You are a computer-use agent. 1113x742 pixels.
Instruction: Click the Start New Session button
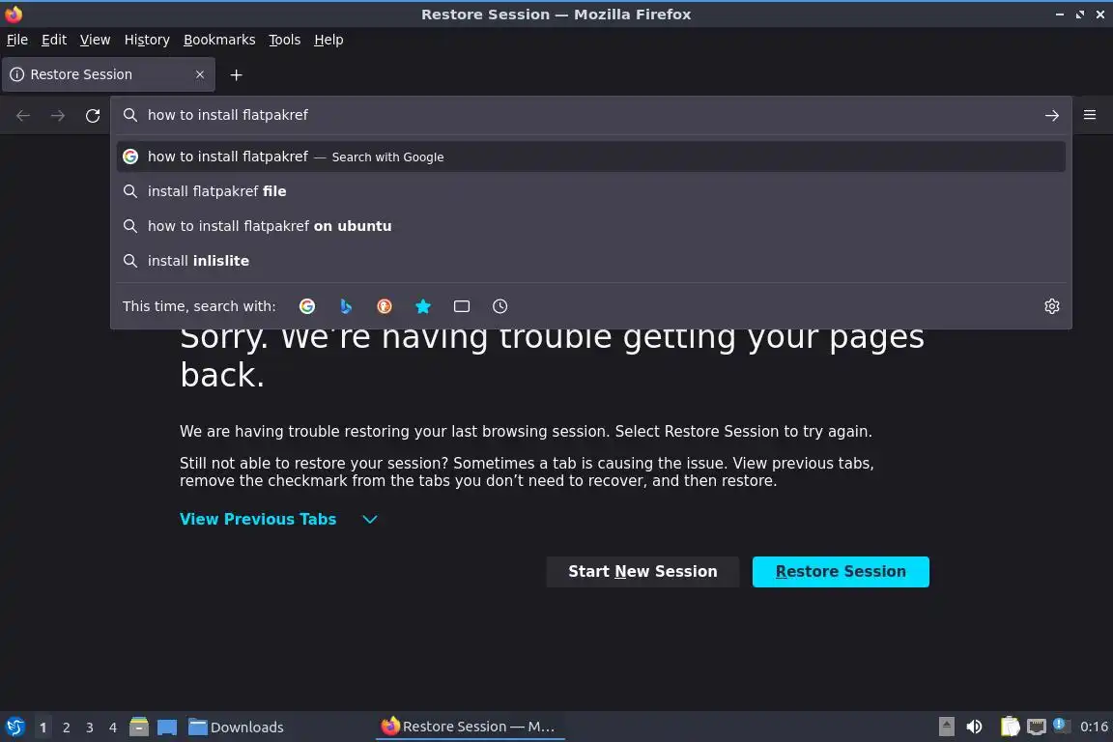[642, 572]
